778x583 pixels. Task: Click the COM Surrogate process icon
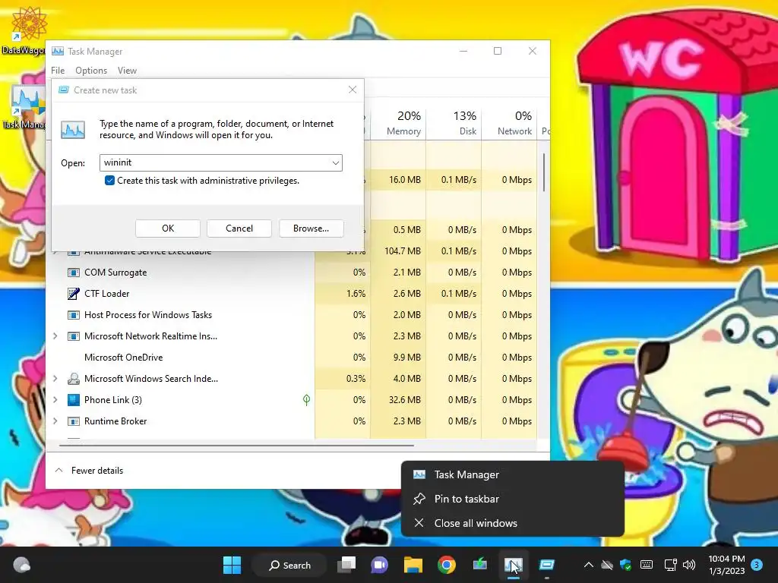74,273
